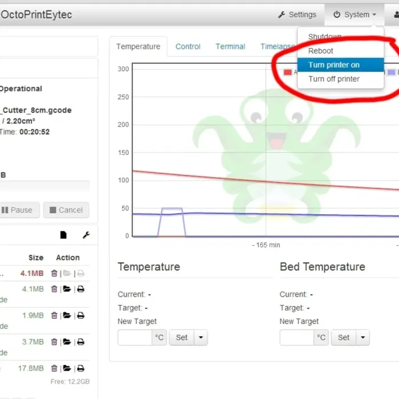
Task: Delete the 1.9MB file with trash icon
Action: pyautogui.click(x=54, y=316)
